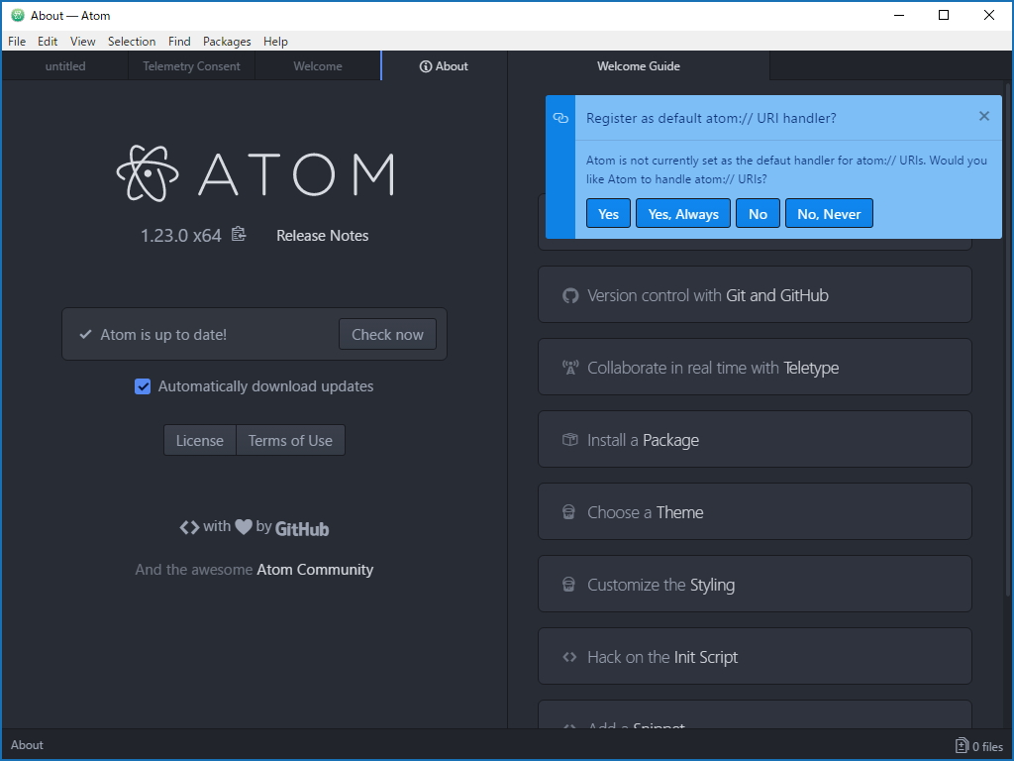
Task: Open the Release Notes link
Action: click(322, 236)
